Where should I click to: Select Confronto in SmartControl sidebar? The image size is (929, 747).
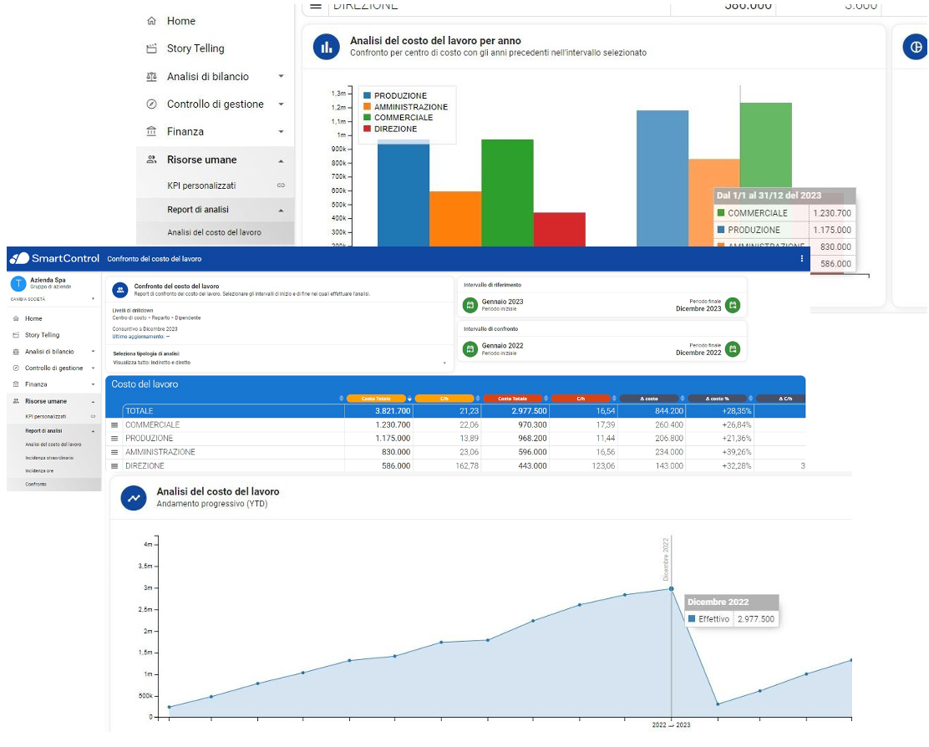point(36,485)
